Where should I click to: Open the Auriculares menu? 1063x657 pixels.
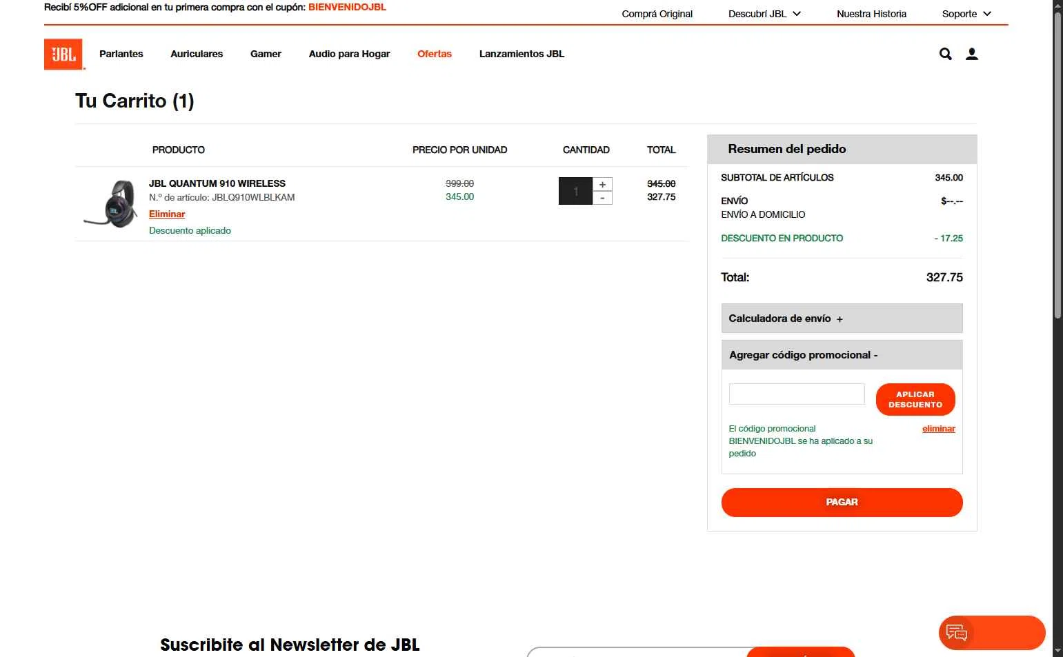197,54
